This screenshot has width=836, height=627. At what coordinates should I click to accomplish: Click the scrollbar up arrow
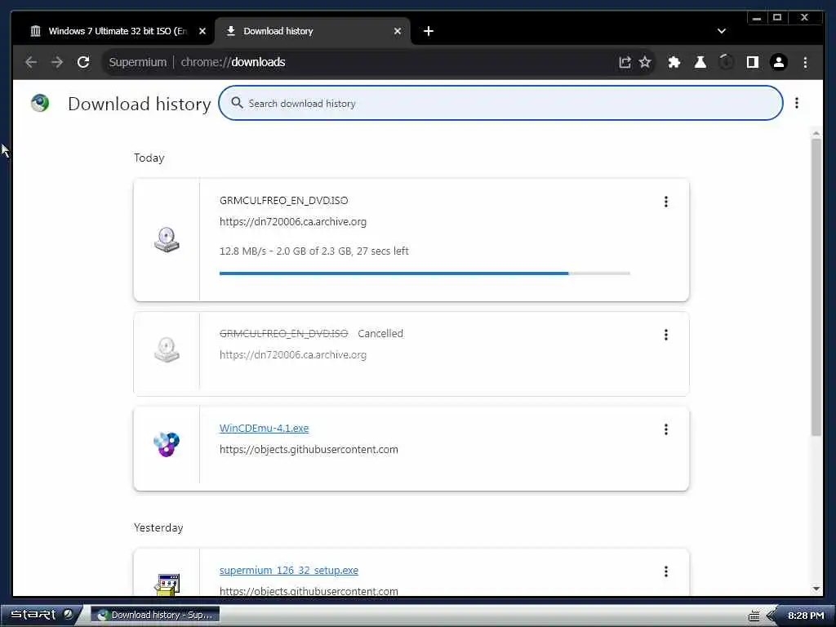[816, 132]
